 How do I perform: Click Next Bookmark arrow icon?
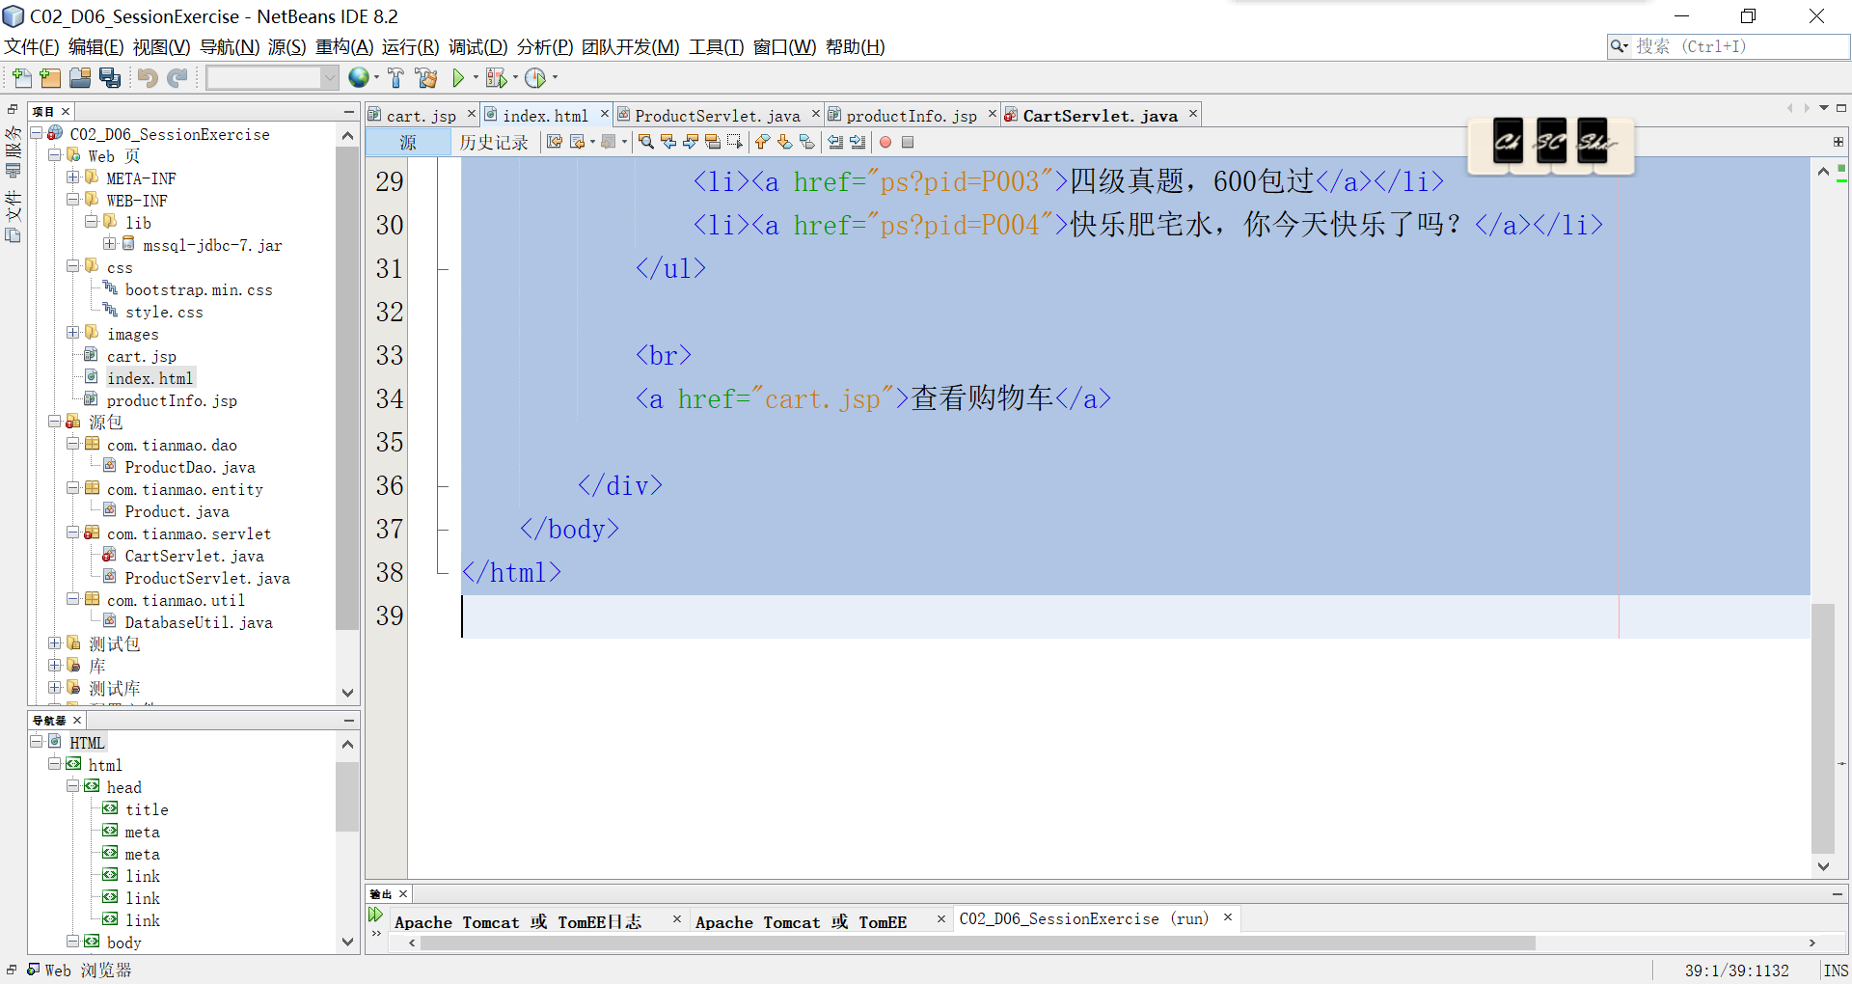784,142
